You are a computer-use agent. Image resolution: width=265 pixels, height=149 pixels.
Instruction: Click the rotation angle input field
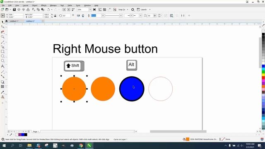tap(66, 16)
